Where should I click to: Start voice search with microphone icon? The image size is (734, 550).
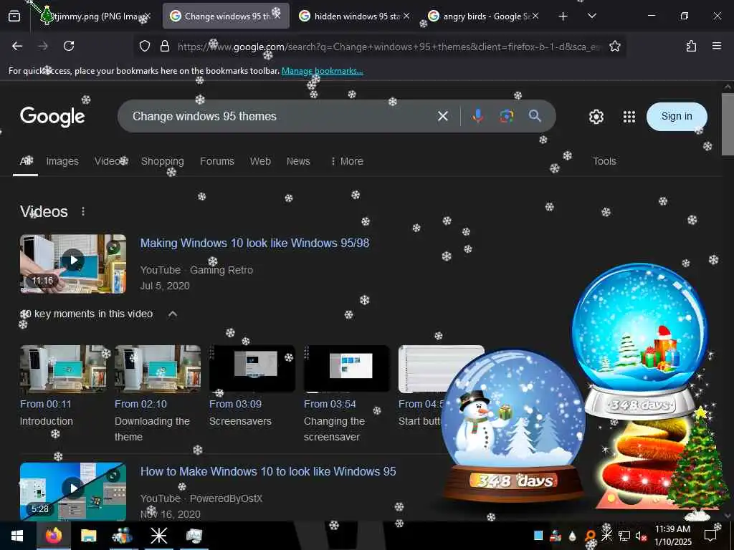click(x=477, y=116)
